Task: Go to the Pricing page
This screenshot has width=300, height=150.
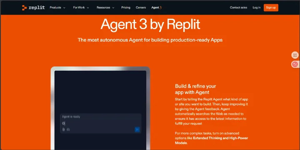Action: 126,7
